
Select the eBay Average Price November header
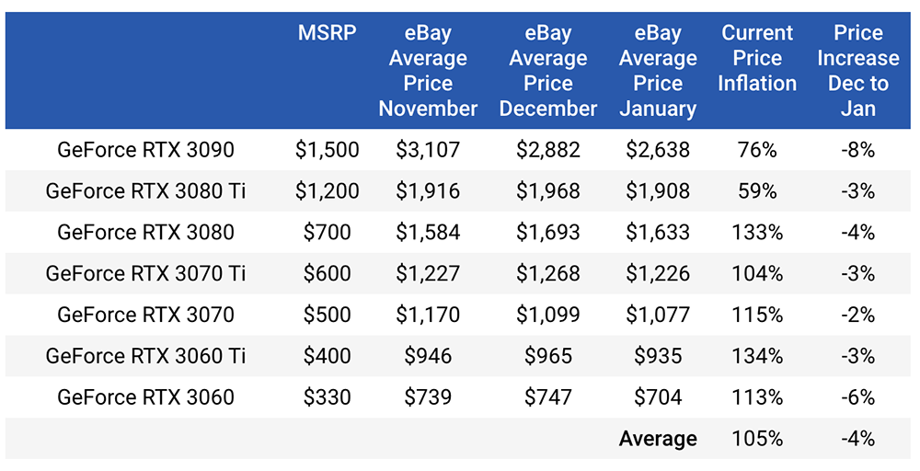pos(428,71)
